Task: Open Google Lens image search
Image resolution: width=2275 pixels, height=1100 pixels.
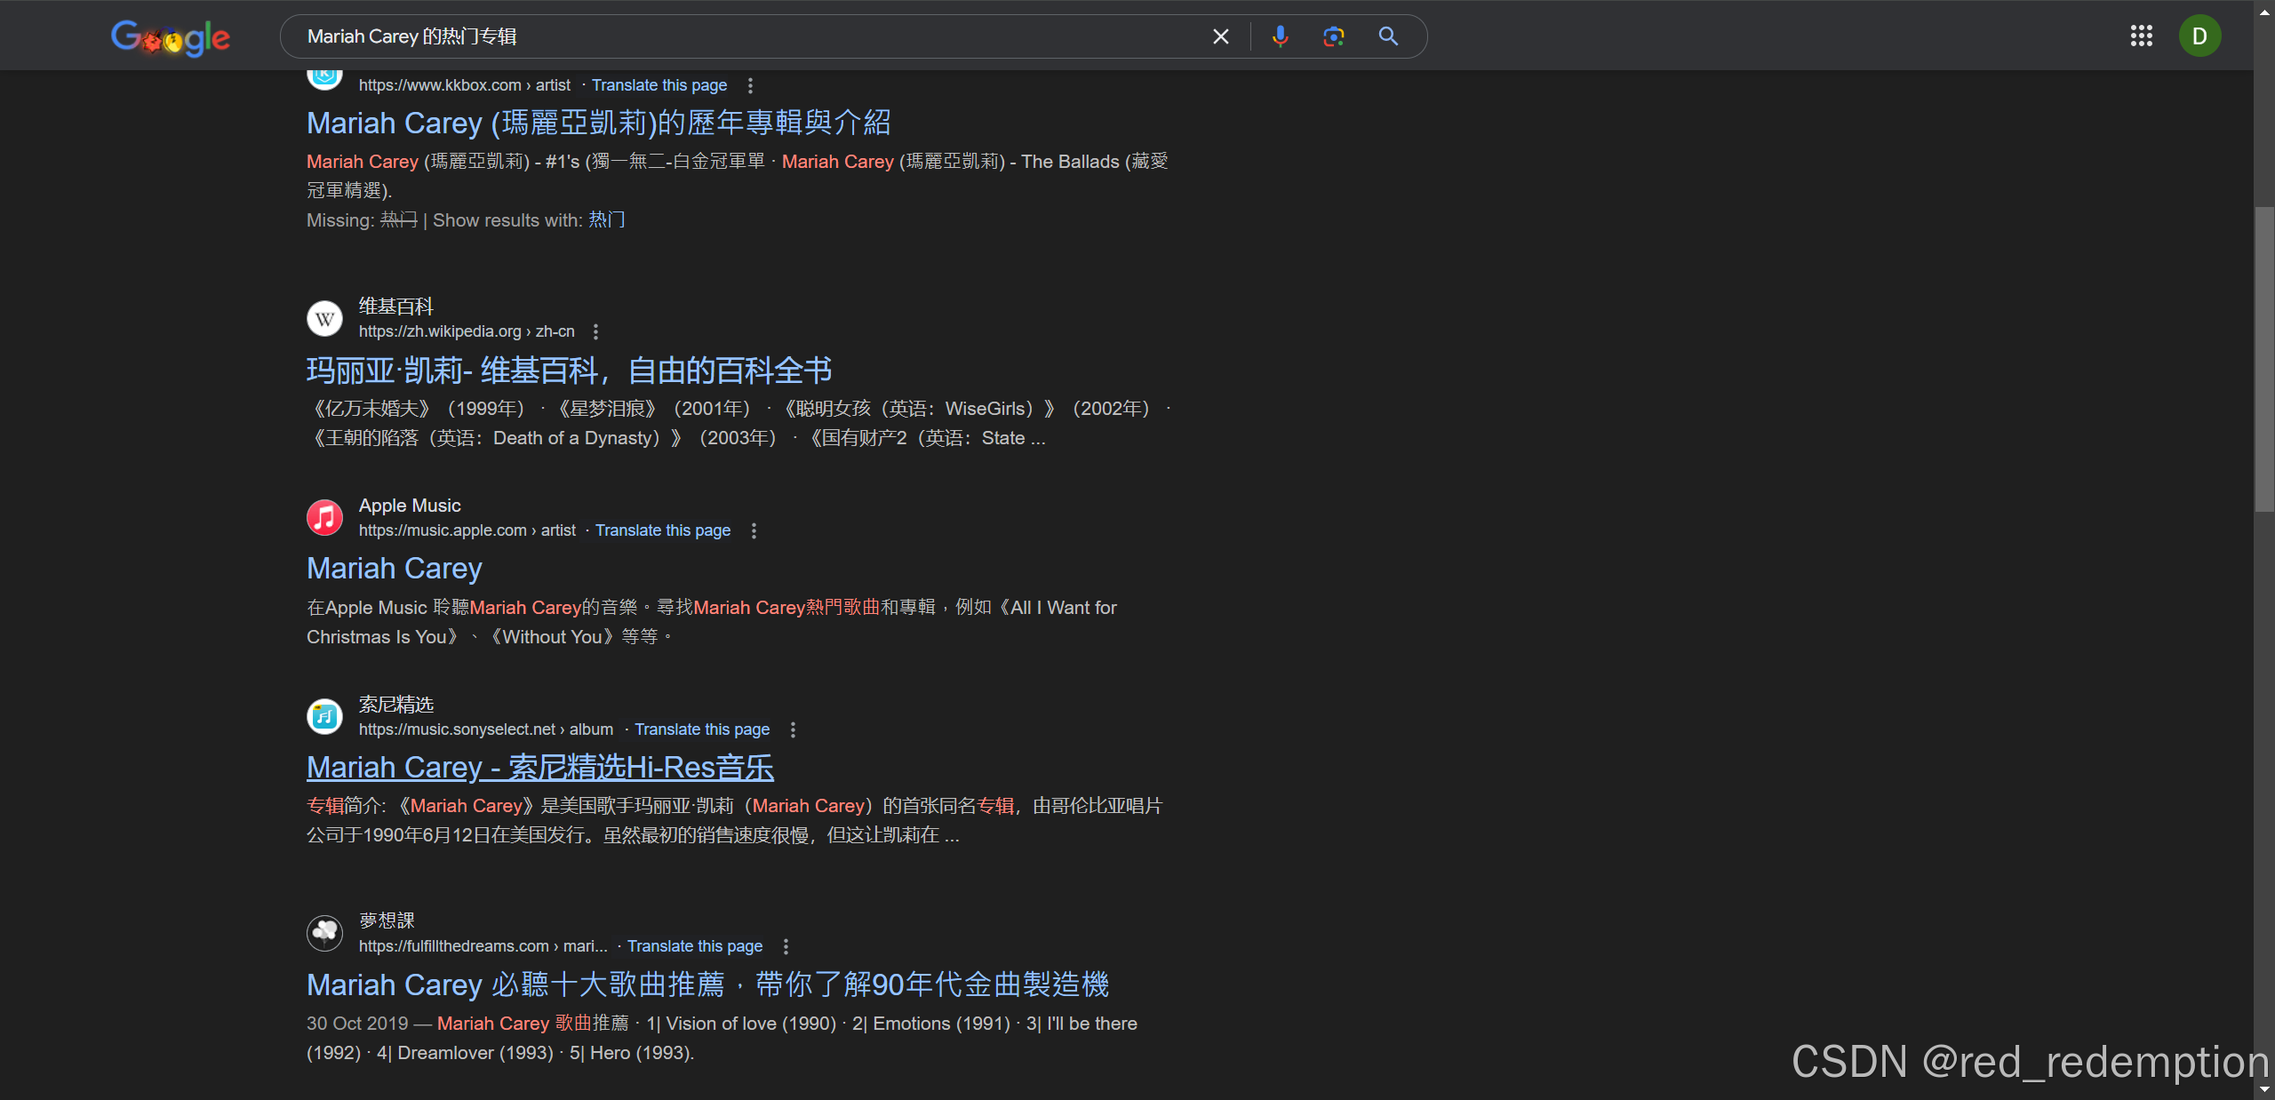Action: pos(1333,36)
